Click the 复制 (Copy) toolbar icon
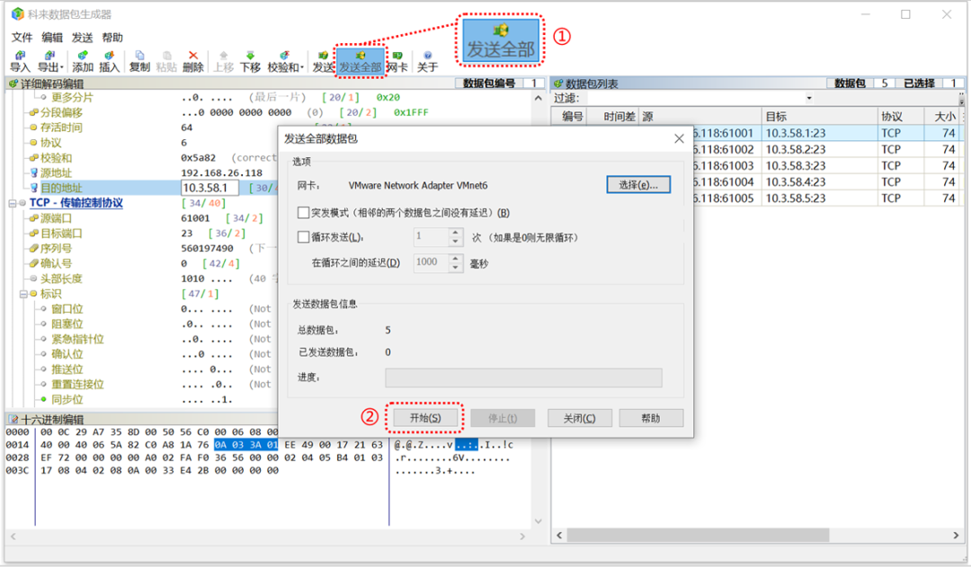Image resolution: width=971 pixels, height=567 pixels. click(x=139, y=61)
